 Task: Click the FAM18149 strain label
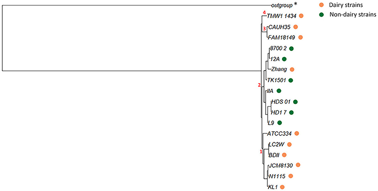pyautogui.click(x=281, y=37)
